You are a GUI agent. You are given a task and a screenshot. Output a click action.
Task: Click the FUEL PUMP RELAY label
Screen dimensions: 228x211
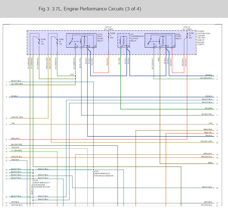coord(179,36)
